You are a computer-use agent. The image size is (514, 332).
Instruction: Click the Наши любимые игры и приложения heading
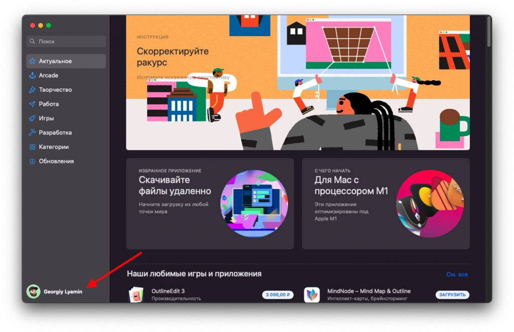(194, 274)
